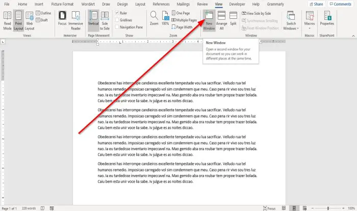The width and height of the screenshot is (357, 211).
Task: Expand the Macros dropdown
Action: pos(310,21)
